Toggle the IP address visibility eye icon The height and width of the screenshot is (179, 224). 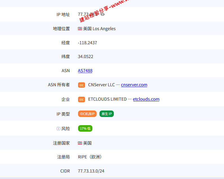coord(103,14)
